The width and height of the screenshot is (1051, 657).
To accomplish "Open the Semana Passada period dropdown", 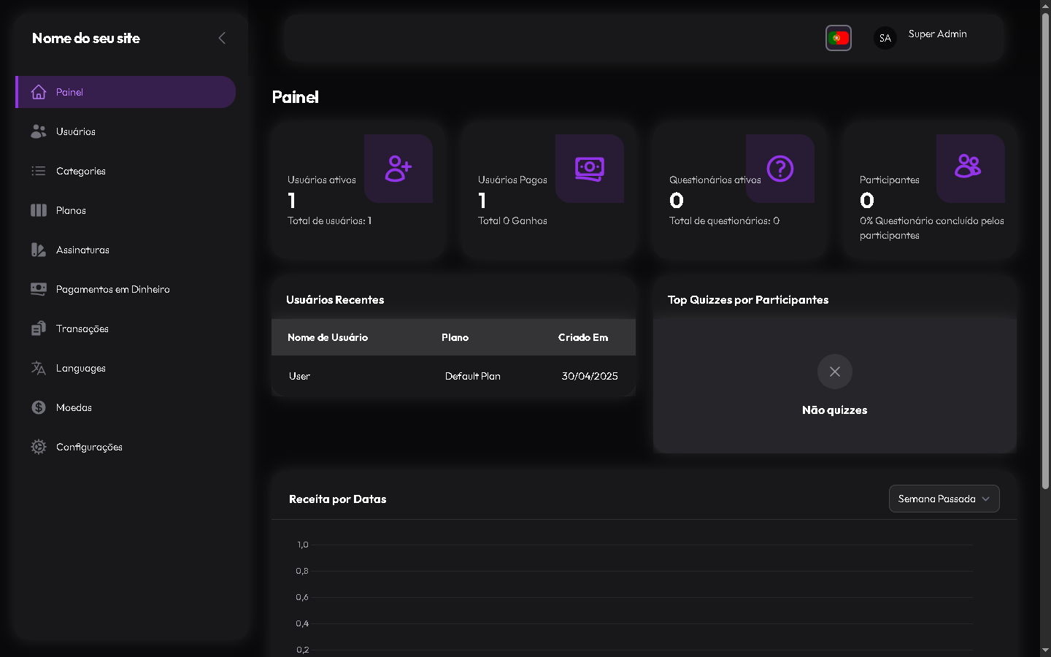I will (944, 499).
